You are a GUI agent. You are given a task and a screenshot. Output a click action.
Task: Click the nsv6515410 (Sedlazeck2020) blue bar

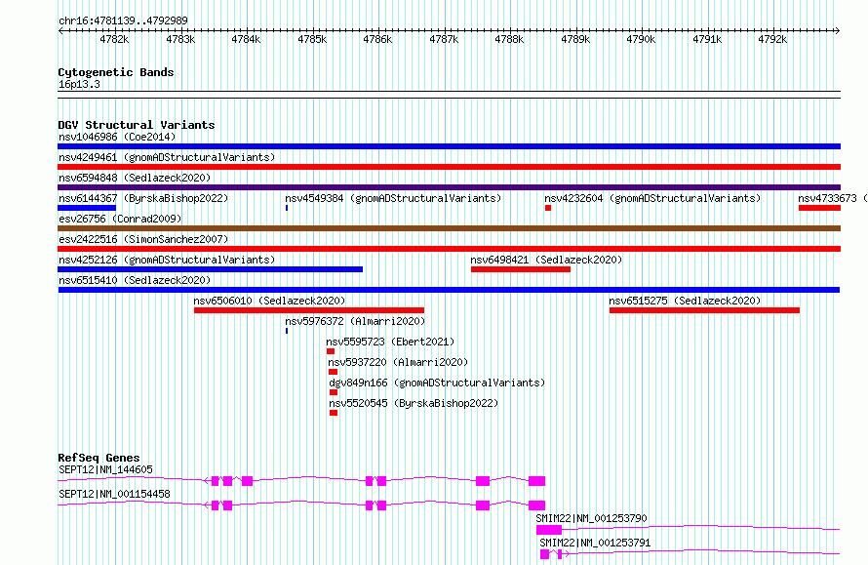point(449,290)
